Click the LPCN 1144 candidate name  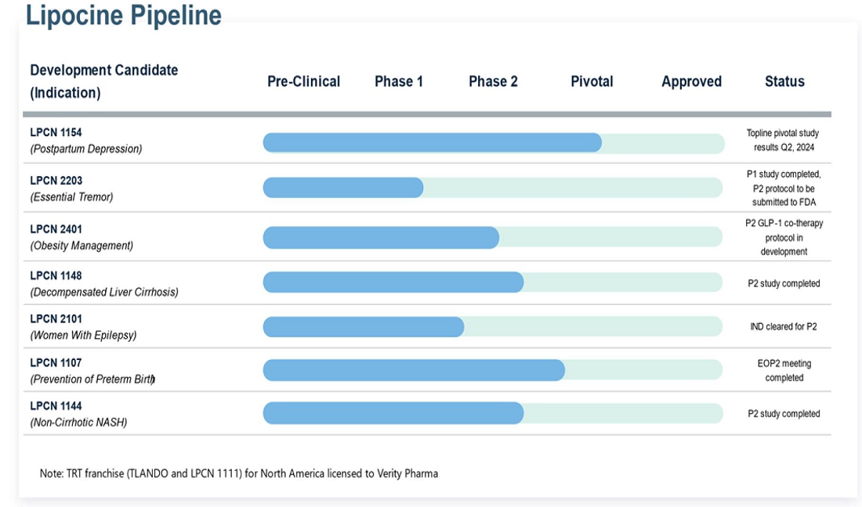click(56, 405)
